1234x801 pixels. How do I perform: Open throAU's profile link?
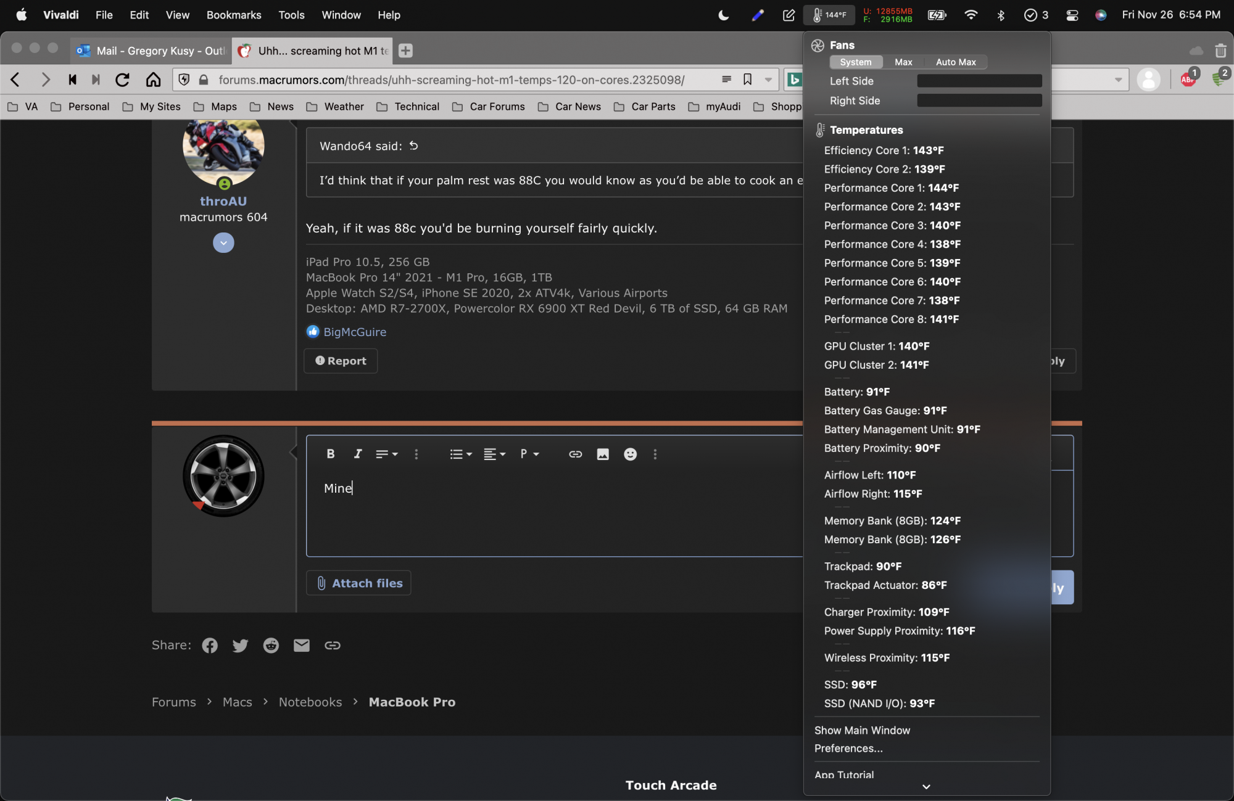click(x=223, y=201)
